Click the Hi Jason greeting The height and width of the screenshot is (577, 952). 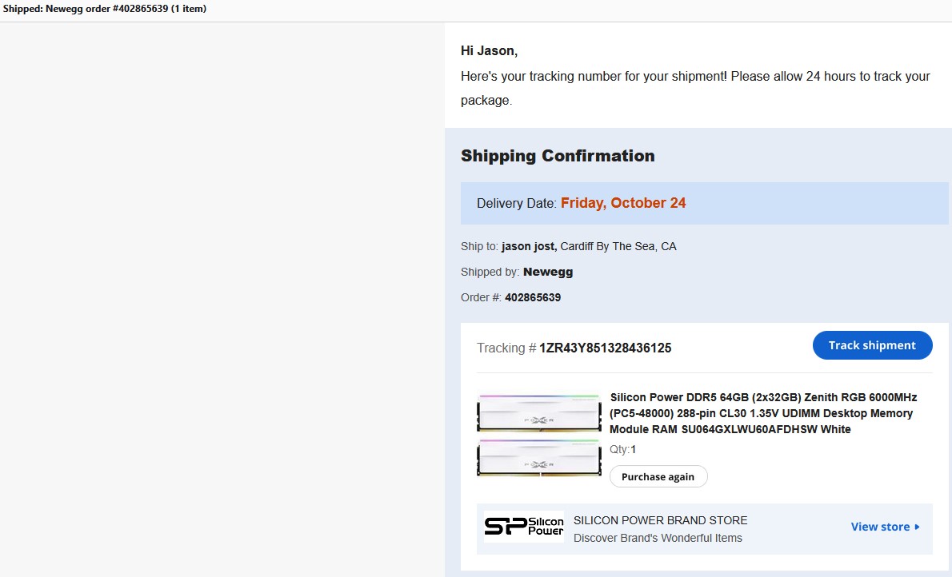tap(489, 51)
